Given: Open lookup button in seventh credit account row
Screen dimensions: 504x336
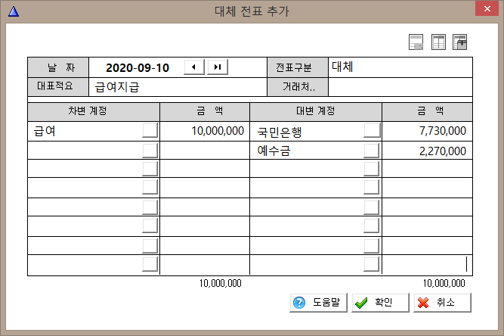Looking at the screenshot, I should (372, 246).
